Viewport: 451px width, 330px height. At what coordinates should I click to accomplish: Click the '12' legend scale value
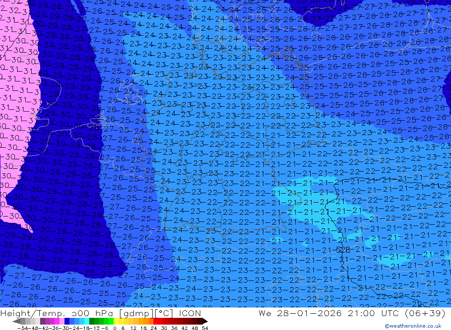point(133,328)
